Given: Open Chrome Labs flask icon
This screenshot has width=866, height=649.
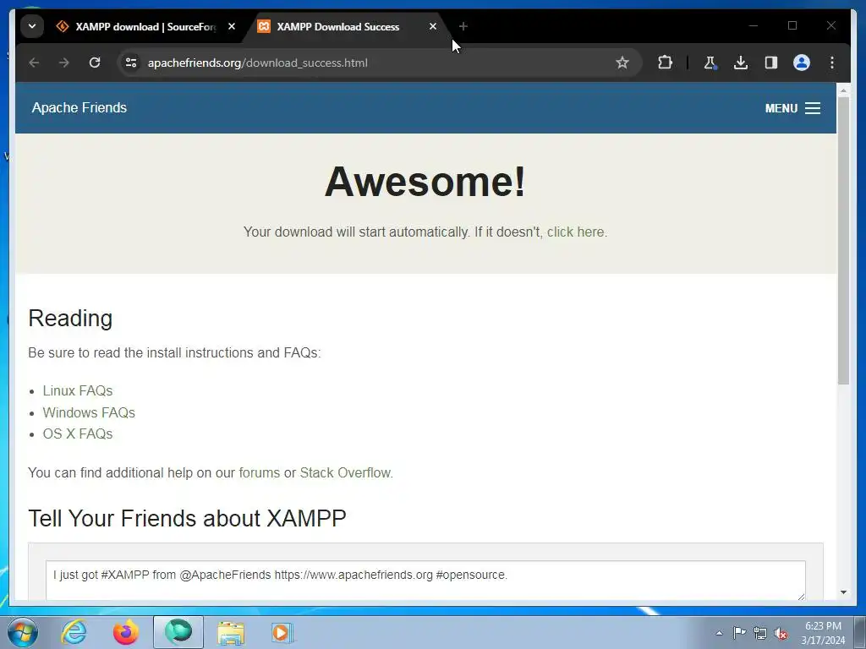Looking at the screenshot, I should [x=710, y=63].
